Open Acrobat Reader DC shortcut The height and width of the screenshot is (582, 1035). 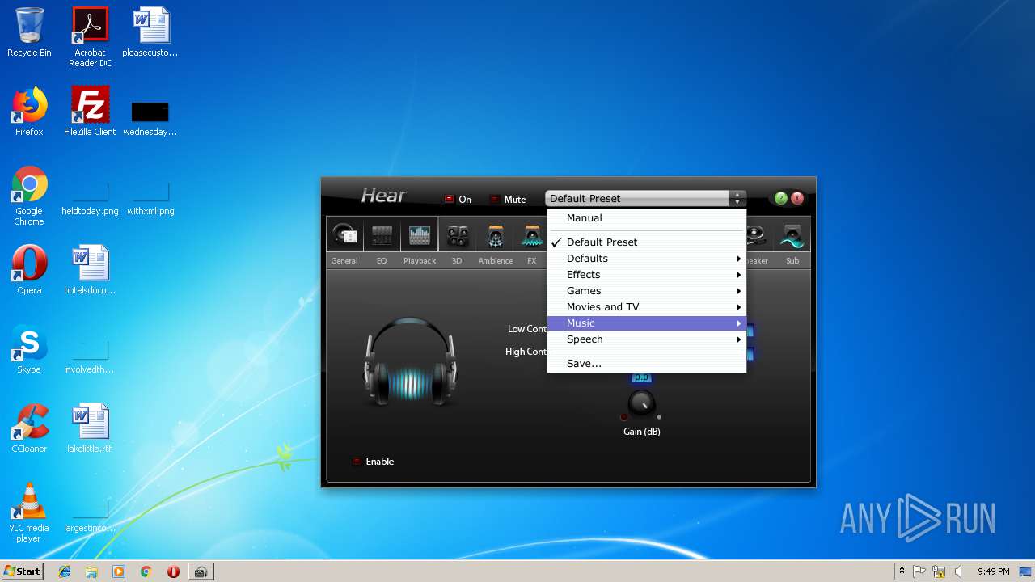click(x=90, y=37)
